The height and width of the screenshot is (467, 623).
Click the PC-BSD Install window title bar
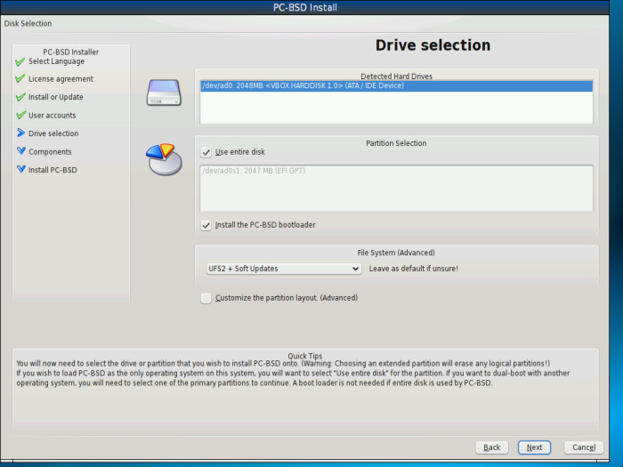point(304,7)
